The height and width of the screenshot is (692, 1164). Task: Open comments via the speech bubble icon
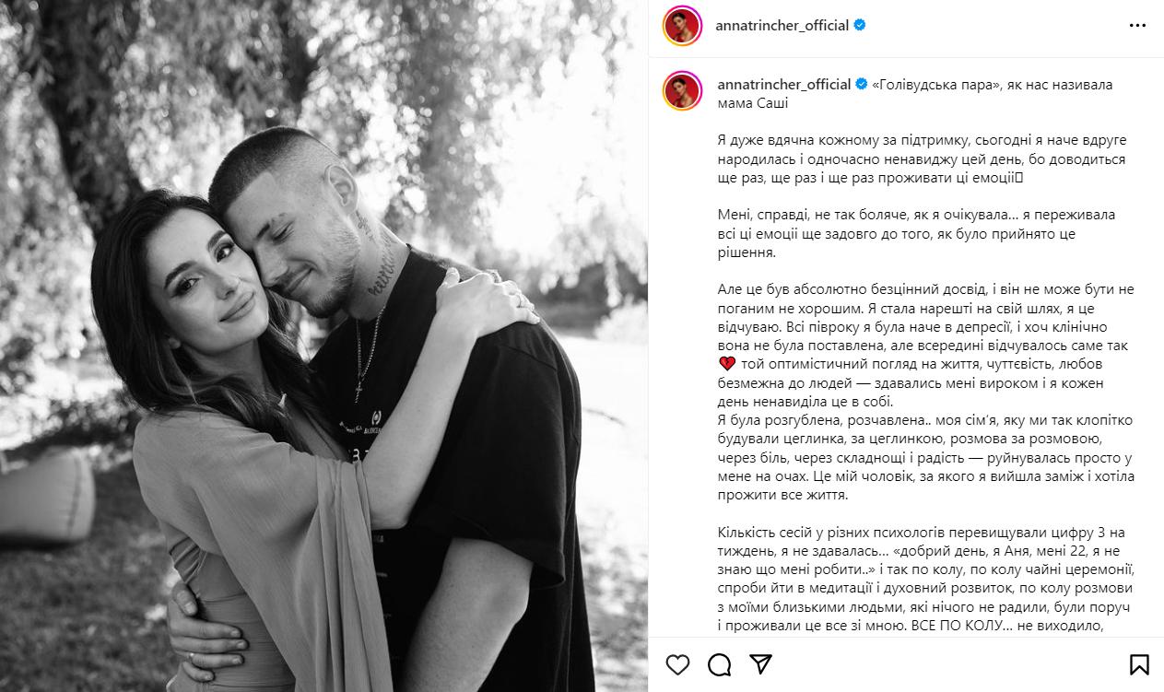[719, 664]
